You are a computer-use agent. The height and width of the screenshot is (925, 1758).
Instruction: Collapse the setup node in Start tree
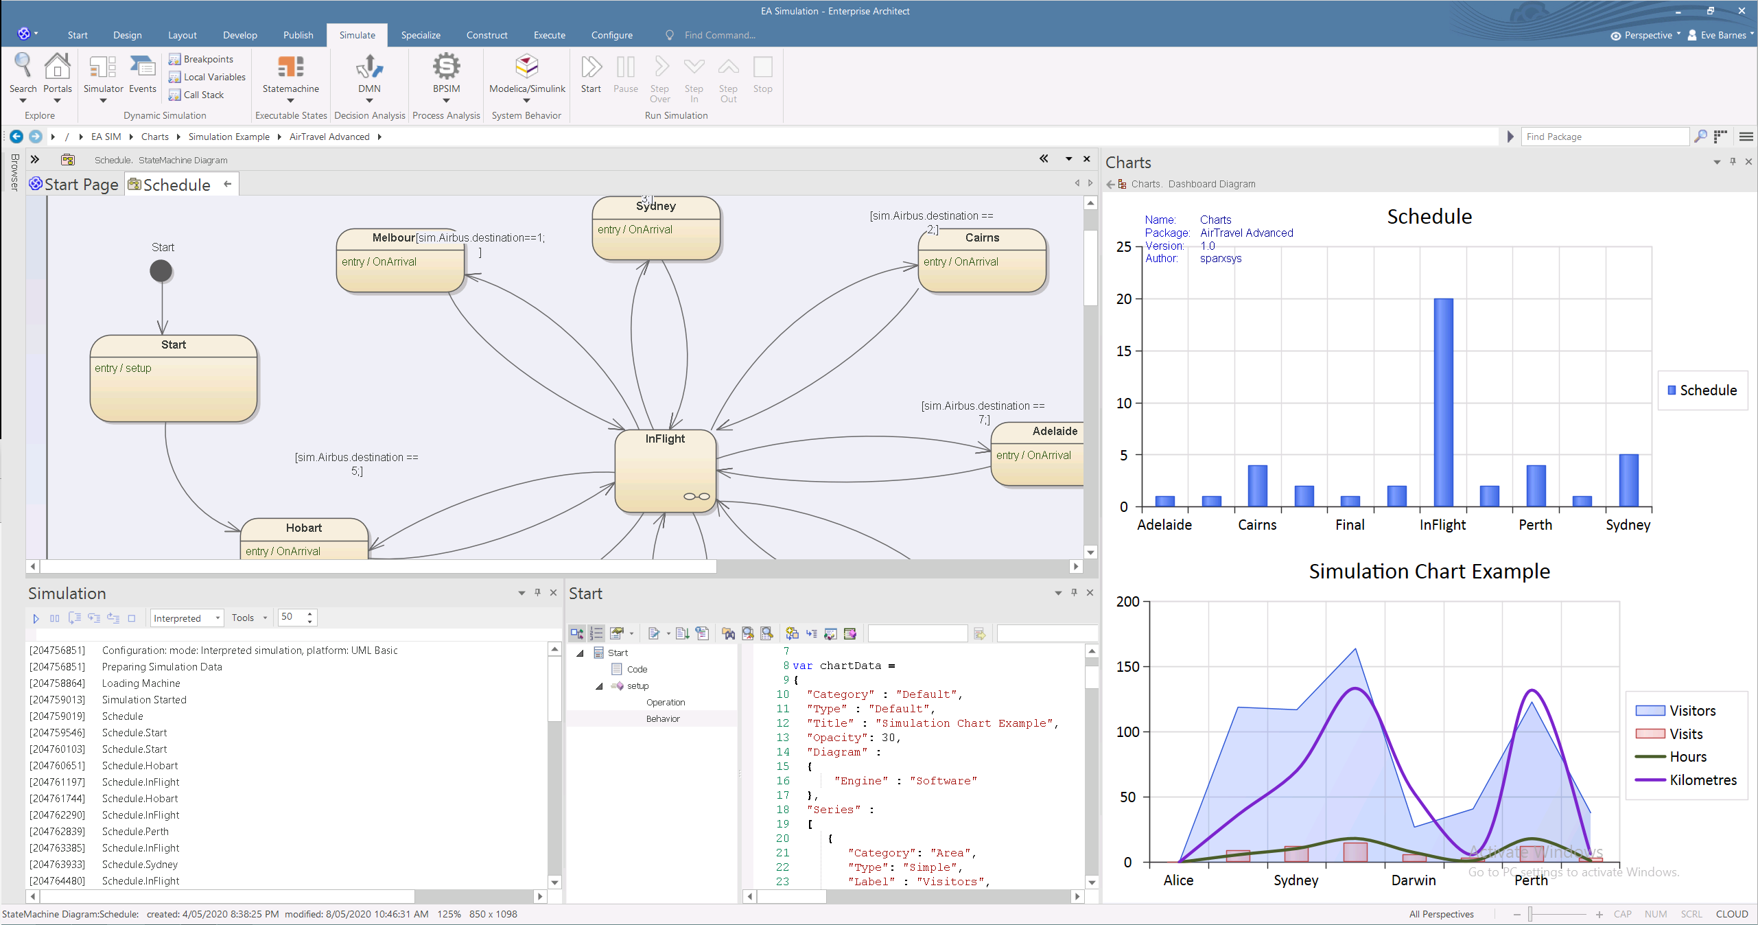pos(599,686)
